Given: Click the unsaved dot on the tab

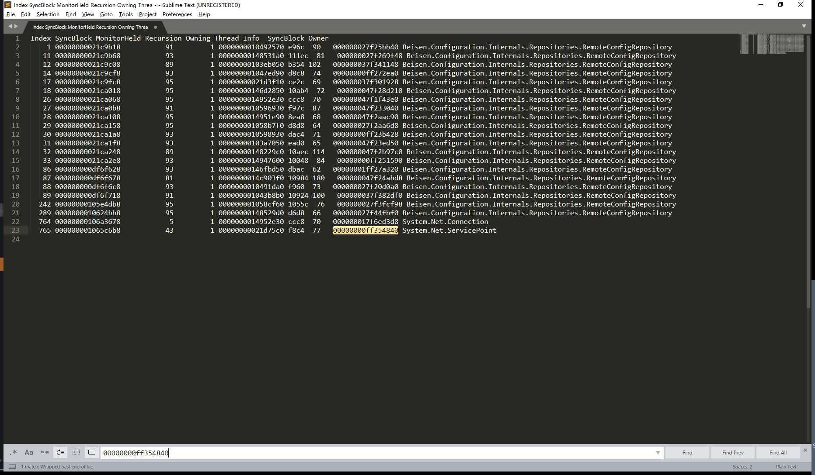Looking at the screenshot, I should coord(155,27).
